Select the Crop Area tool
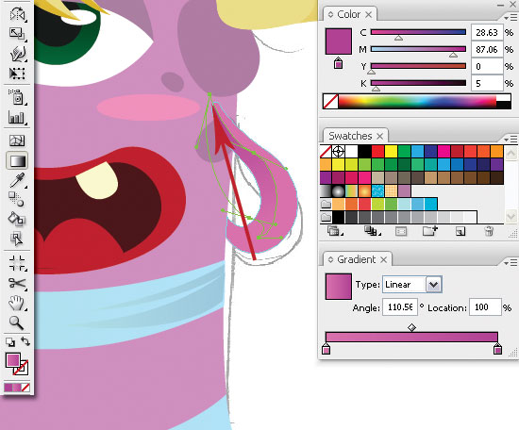Image resolution: width=519 pixels, height=430 pixels. point(17,264)
